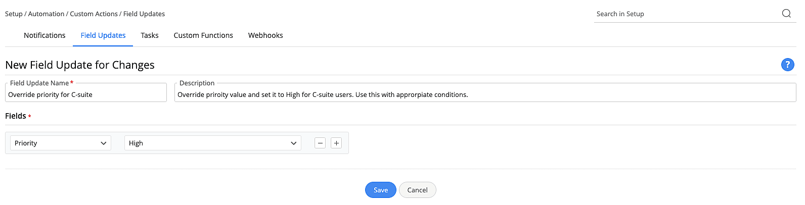Click the Search in Setup box
Screen dimensions: 805x205
point(685,14)
